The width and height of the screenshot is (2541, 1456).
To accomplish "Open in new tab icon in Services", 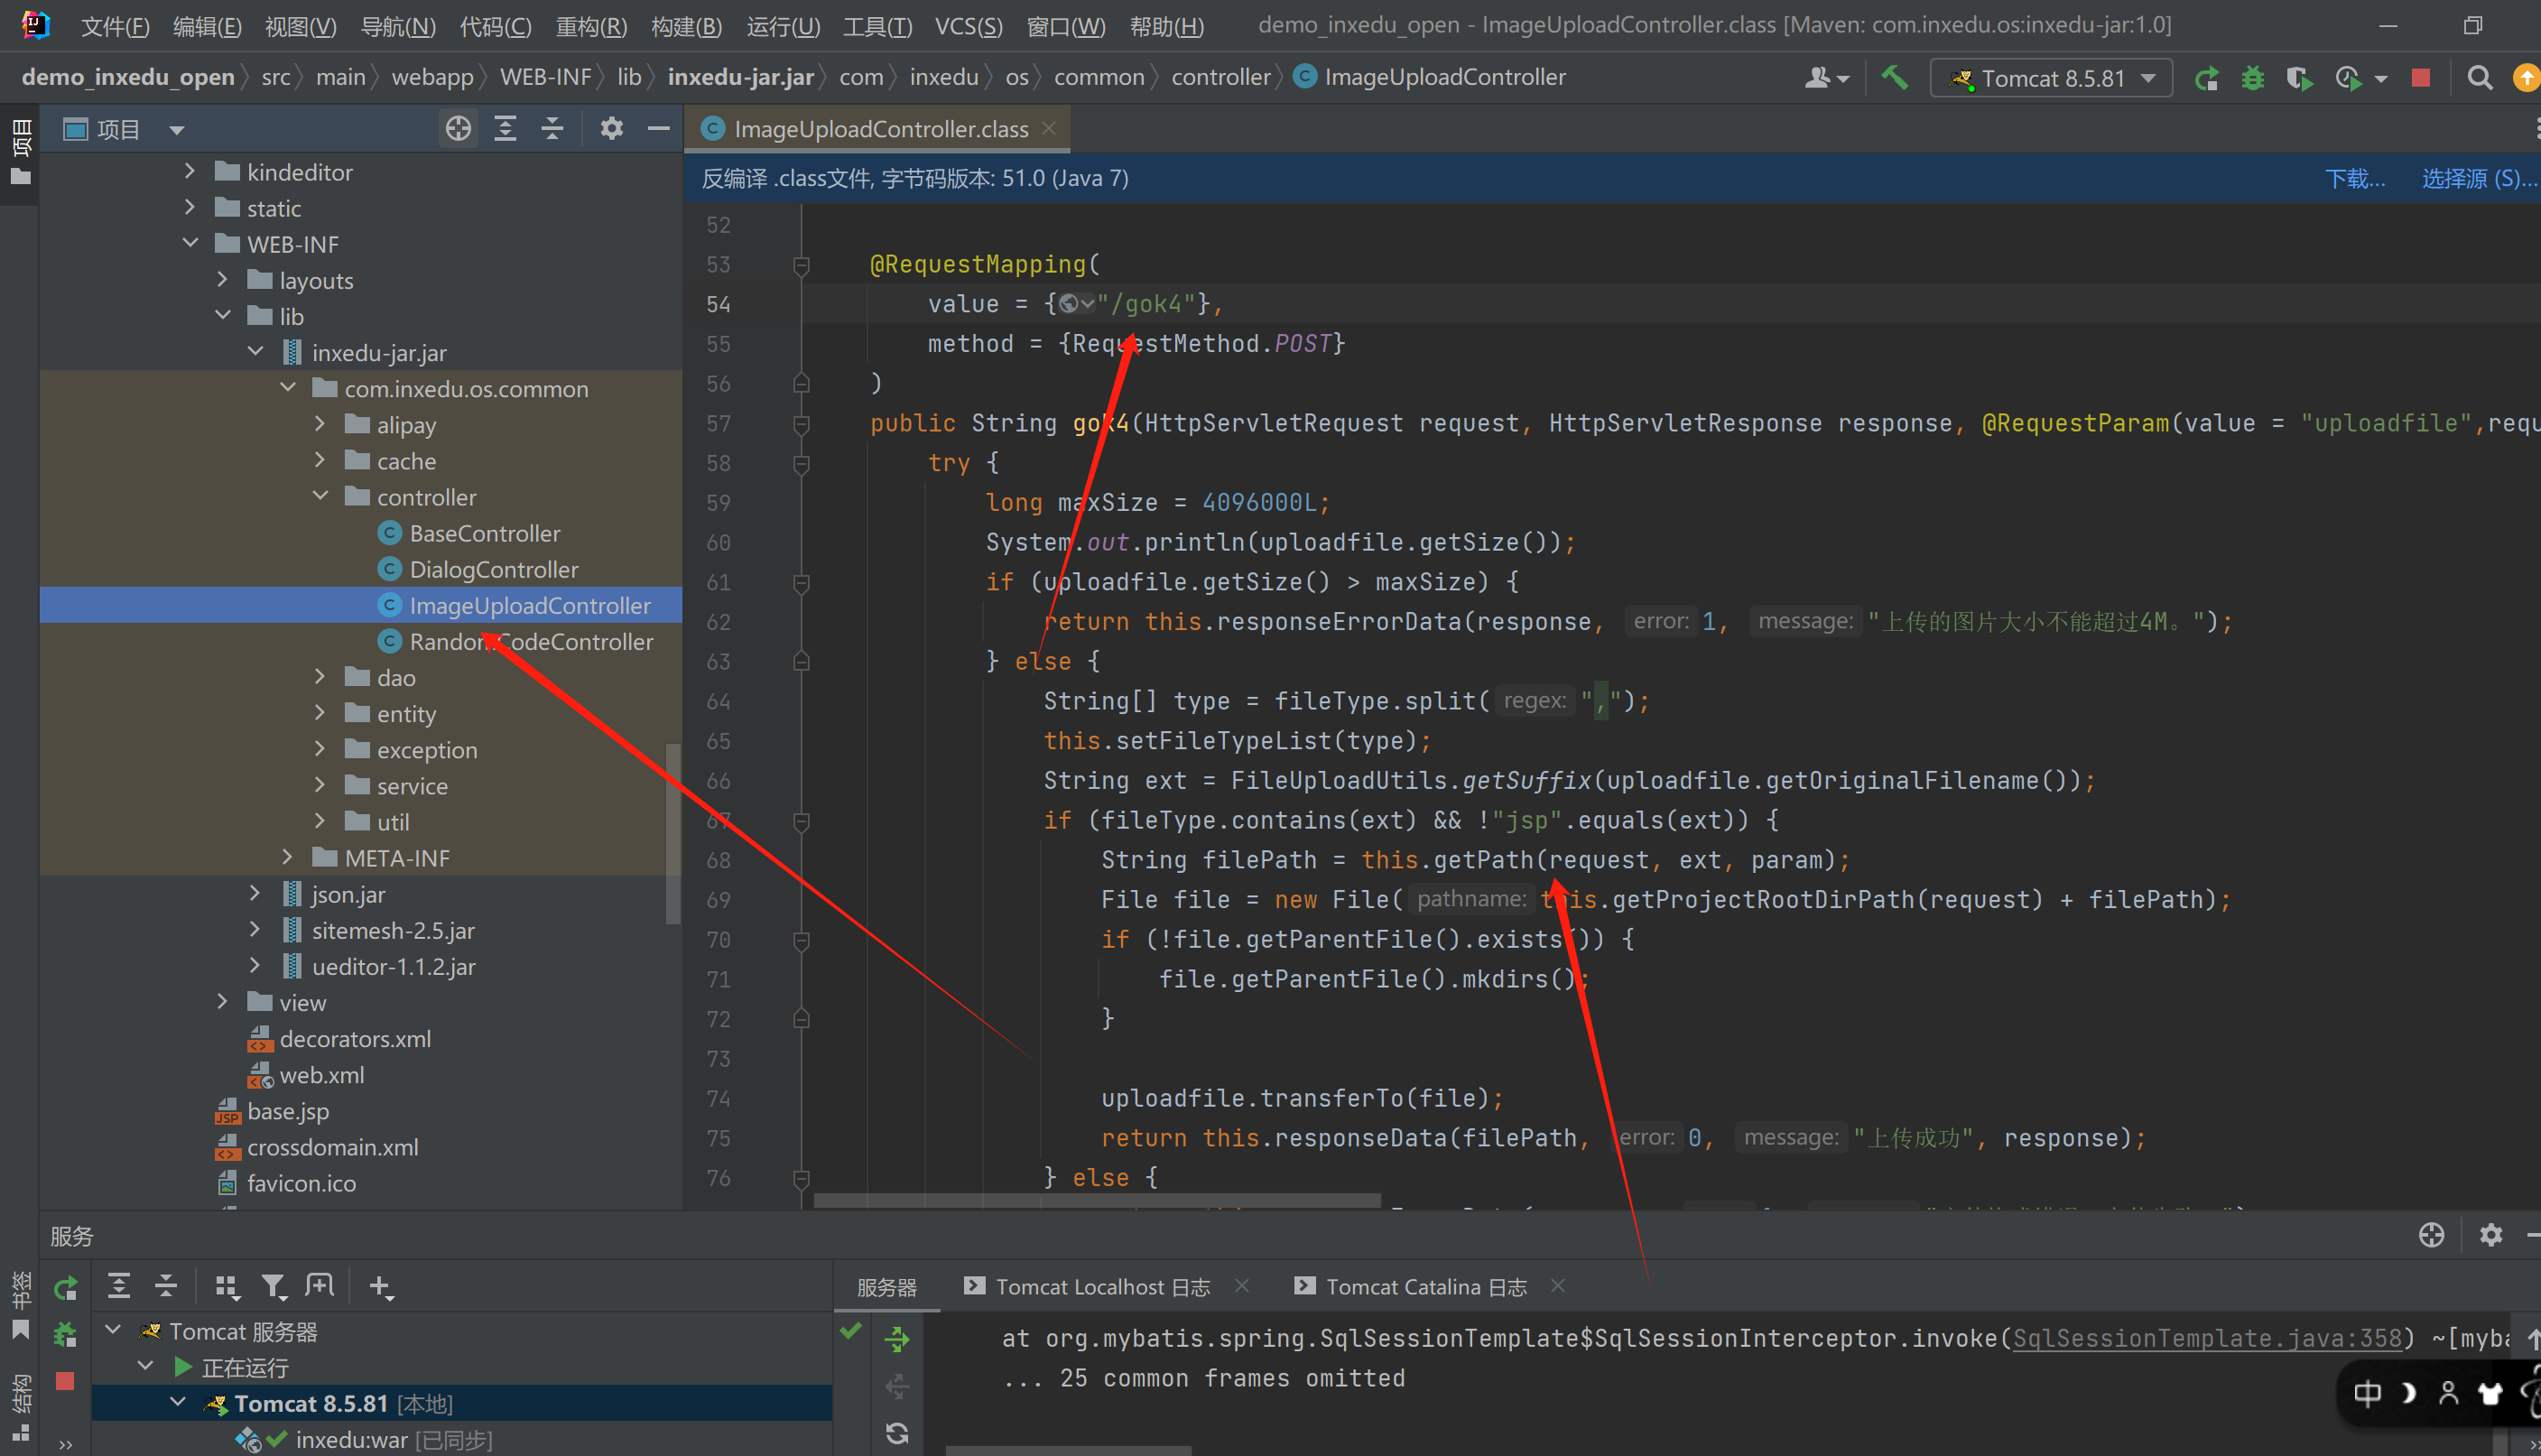I will pos(320,1285).
